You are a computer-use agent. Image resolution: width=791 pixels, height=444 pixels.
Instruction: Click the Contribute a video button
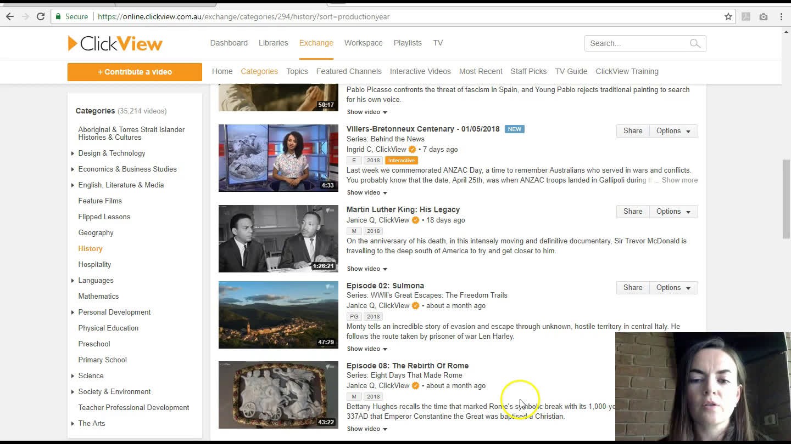point(135,72)
